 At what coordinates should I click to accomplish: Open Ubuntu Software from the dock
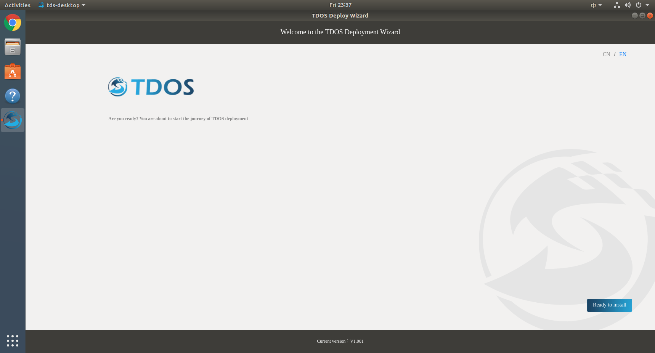point(13,71)
